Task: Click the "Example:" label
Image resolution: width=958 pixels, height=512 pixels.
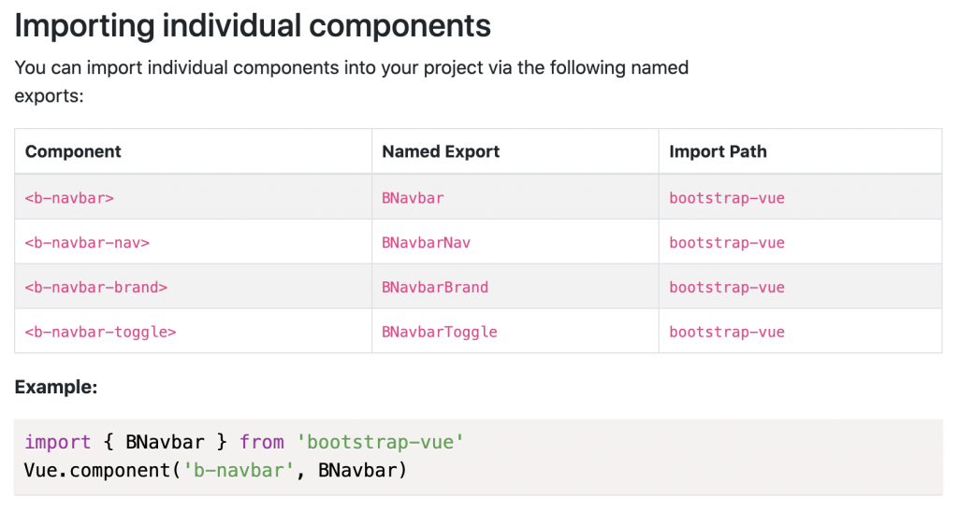Action: [56, 387]
